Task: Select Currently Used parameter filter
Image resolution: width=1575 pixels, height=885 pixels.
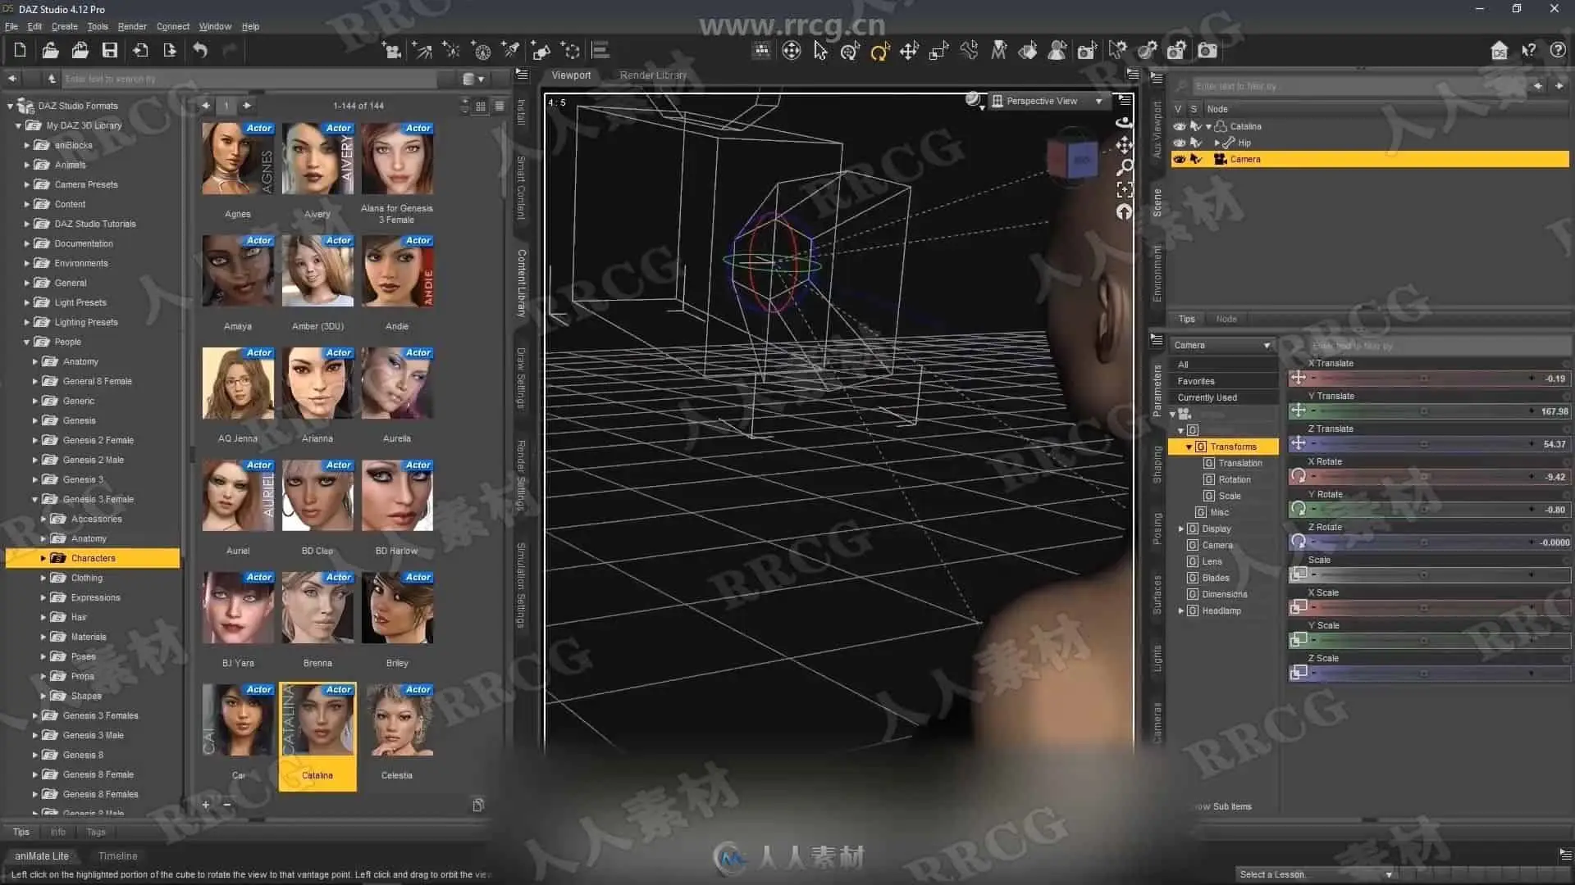Action: (1207, 397)
